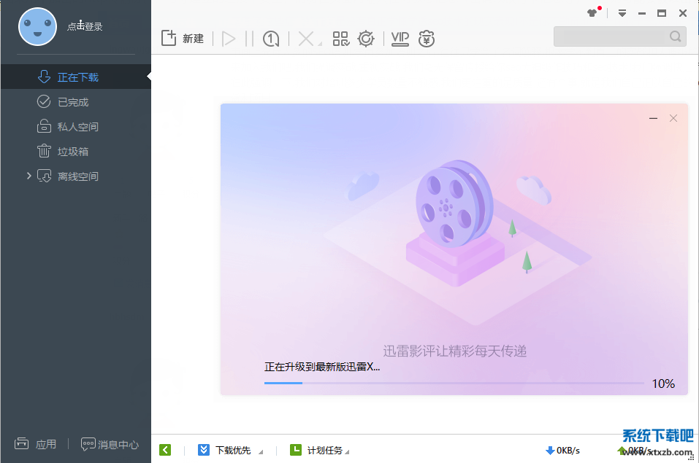Click the circled number one toolbar icon

[270, 39]
